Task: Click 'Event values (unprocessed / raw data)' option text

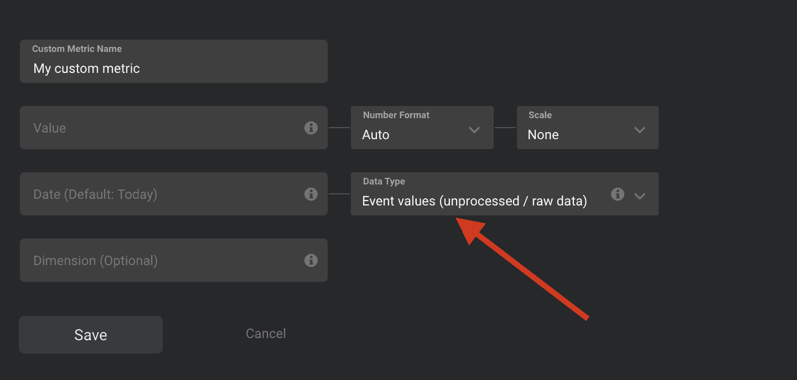Action: [474, 201]
